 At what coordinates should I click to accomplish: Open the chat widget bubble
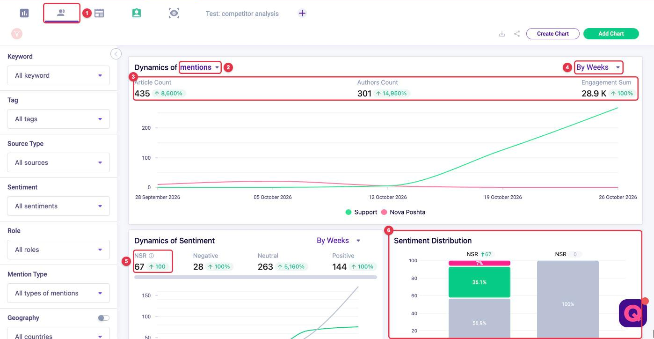633,313
